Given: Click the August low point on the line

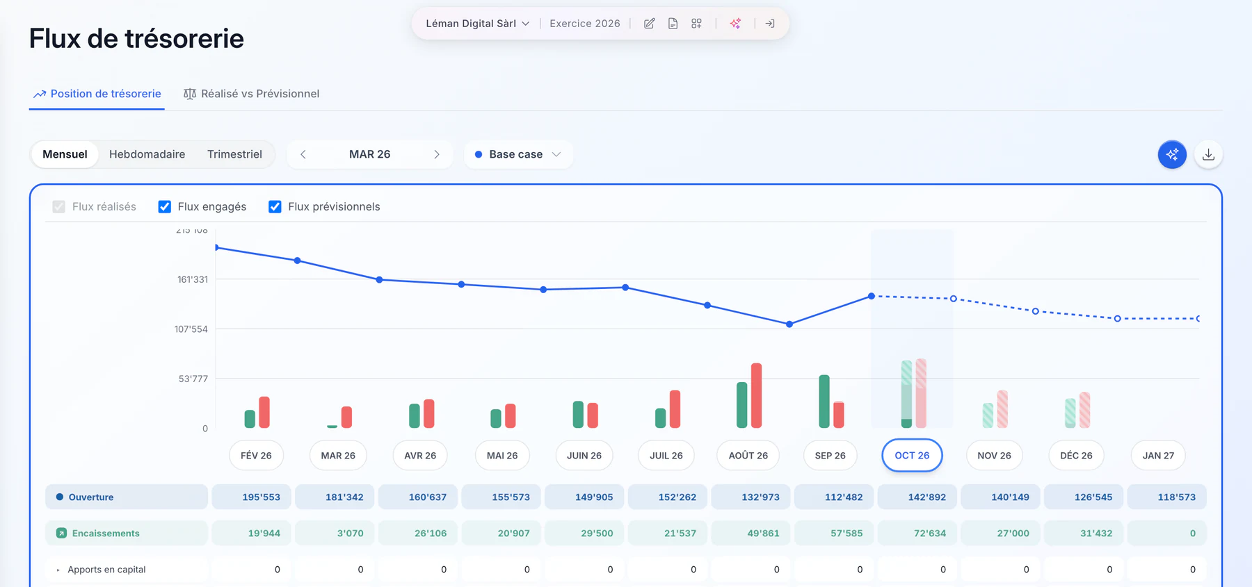Looking at the screenshot, I should pos(789,324).
